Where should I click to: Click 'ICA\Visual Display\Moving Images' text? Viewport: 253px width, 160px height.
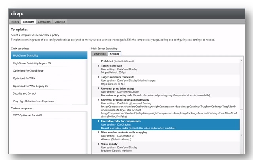pyautogui.click(x=136, y=80)
